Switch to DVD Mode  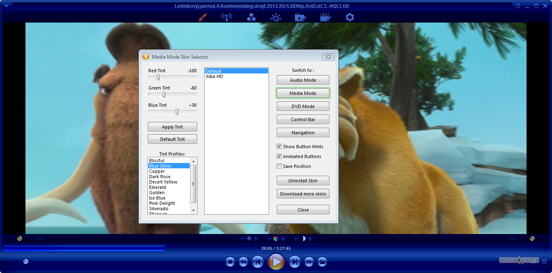(x=303, y=106)
